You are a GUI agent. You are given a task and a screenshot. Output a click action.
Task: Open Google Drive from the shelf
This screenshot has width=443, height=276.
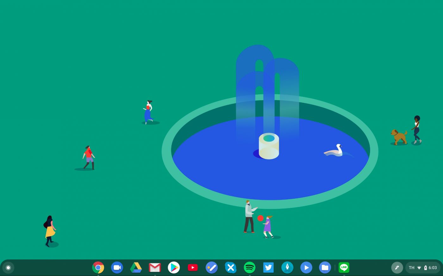pos(136,267)
